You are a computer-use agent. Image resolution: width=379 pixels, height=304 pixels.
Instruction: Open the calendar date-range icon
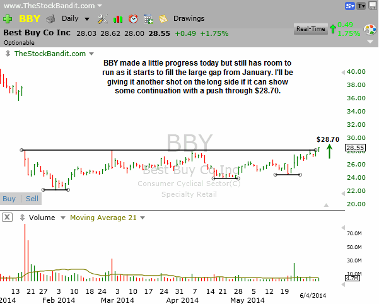pos(148,19)
